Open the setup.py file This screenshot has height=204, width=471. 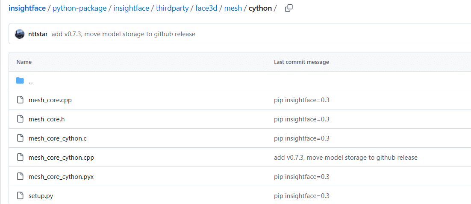tap(41, 196)
